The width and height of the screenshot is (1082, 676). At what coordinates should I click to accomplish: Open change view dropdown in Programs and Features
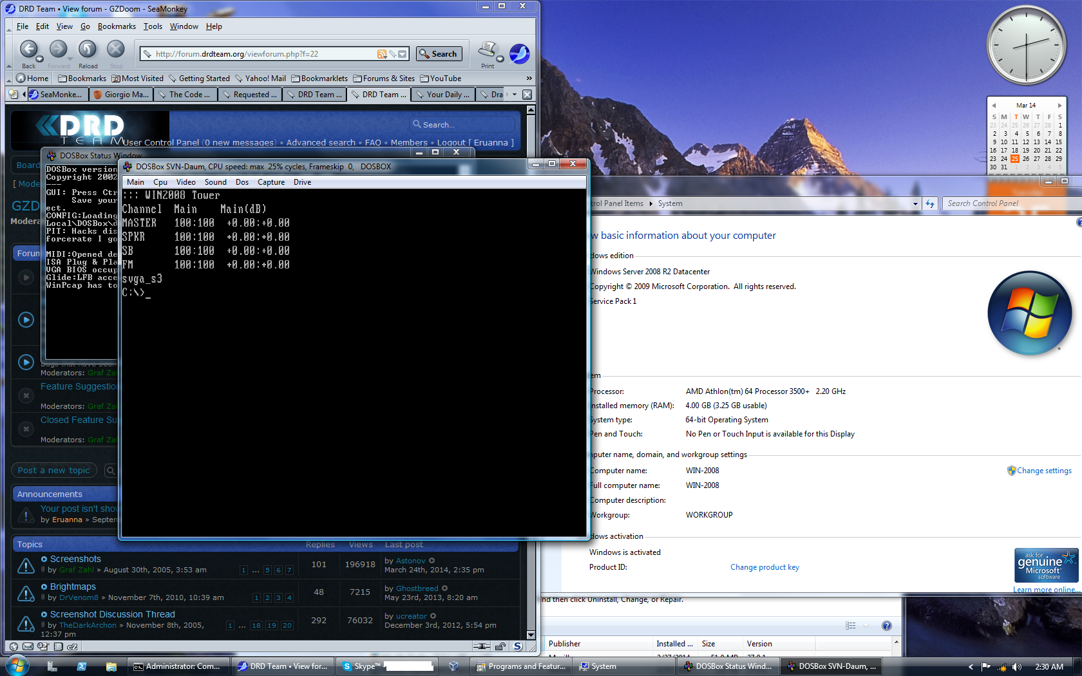pyautogui.click(x=866, y=626)
